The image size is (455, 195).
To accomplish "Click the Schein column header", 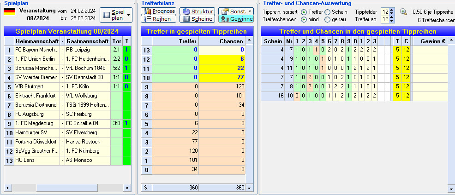I will click(273, 41).
